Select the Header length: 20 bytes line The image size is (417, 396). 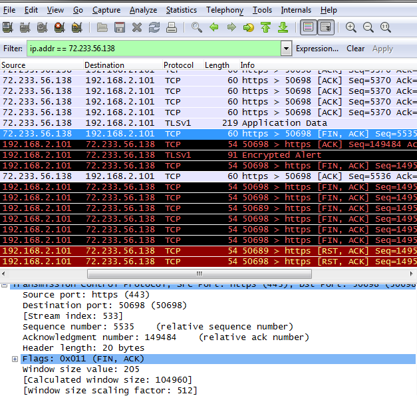coord(83,348)
